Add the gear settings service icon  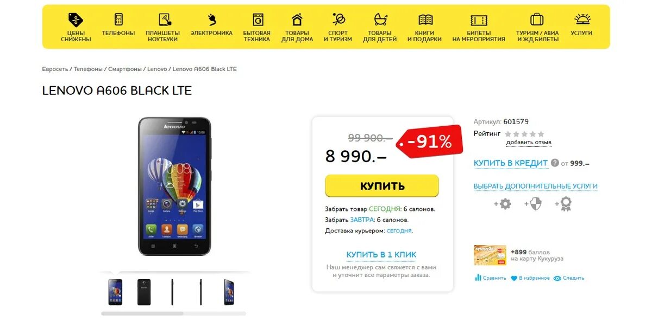pyautogui.click(x=503, y=204)
